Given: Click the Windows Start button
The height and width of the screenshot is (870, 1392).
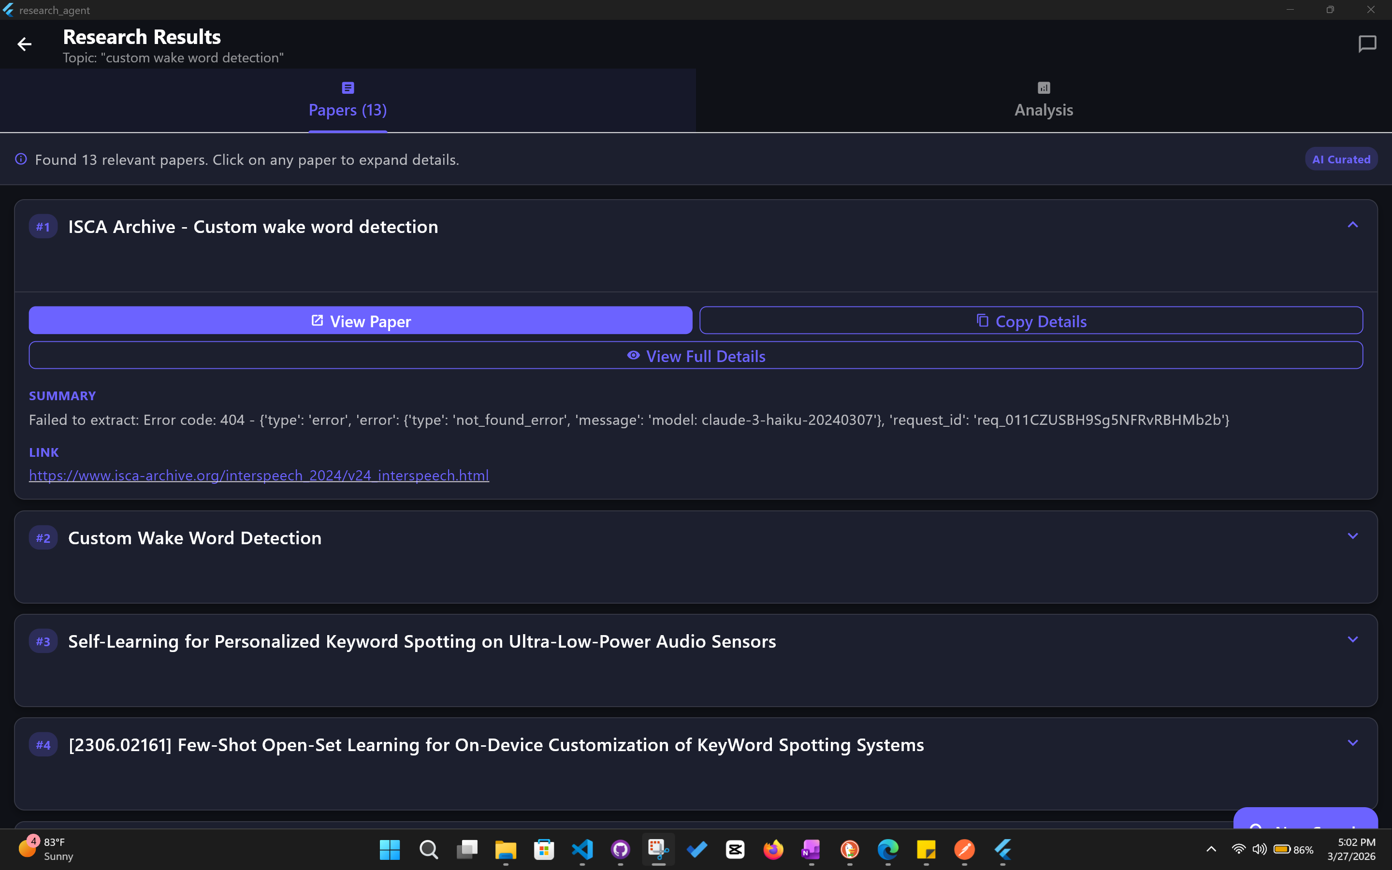Looking at the screenshot, I should click(x=390, y=849).
